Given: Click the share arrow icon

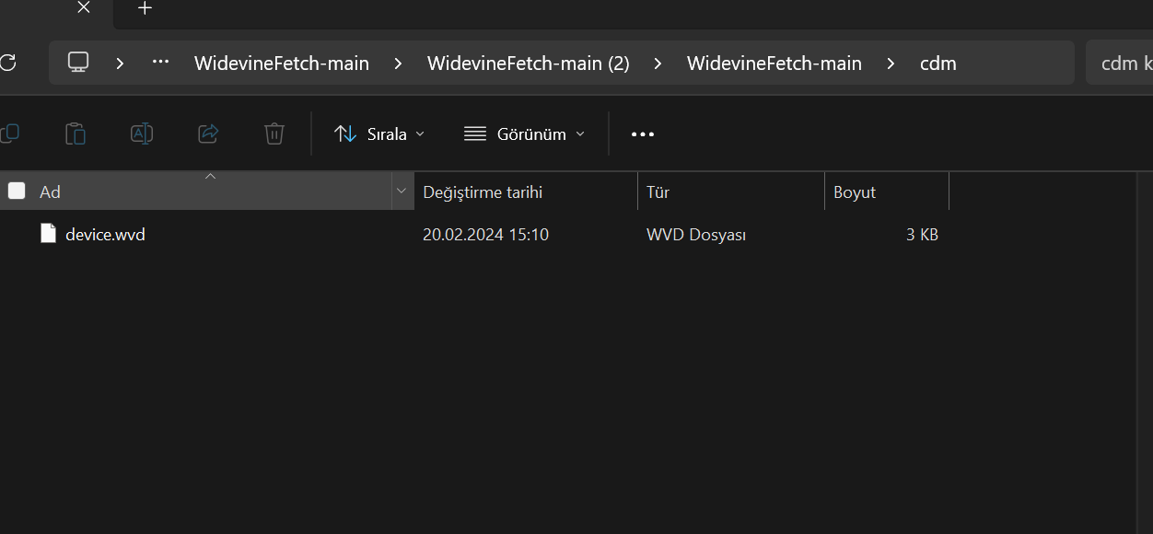Looking at the screenshot, I should tap(208, 133).
